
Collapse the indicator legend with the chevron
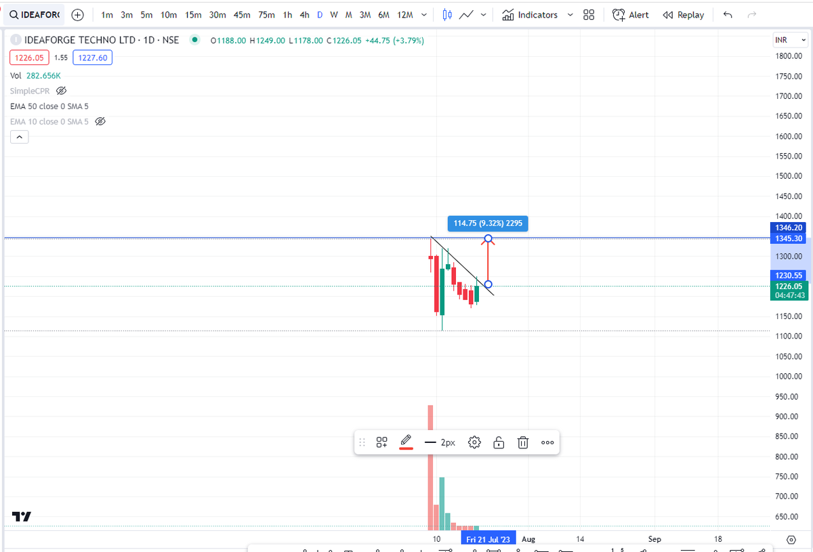pyautogui.click(x=20, y=137)
